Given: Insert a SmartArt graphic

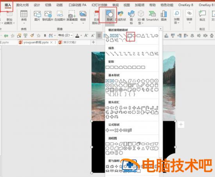Looking at the screenshot, I should coord(152,16).
